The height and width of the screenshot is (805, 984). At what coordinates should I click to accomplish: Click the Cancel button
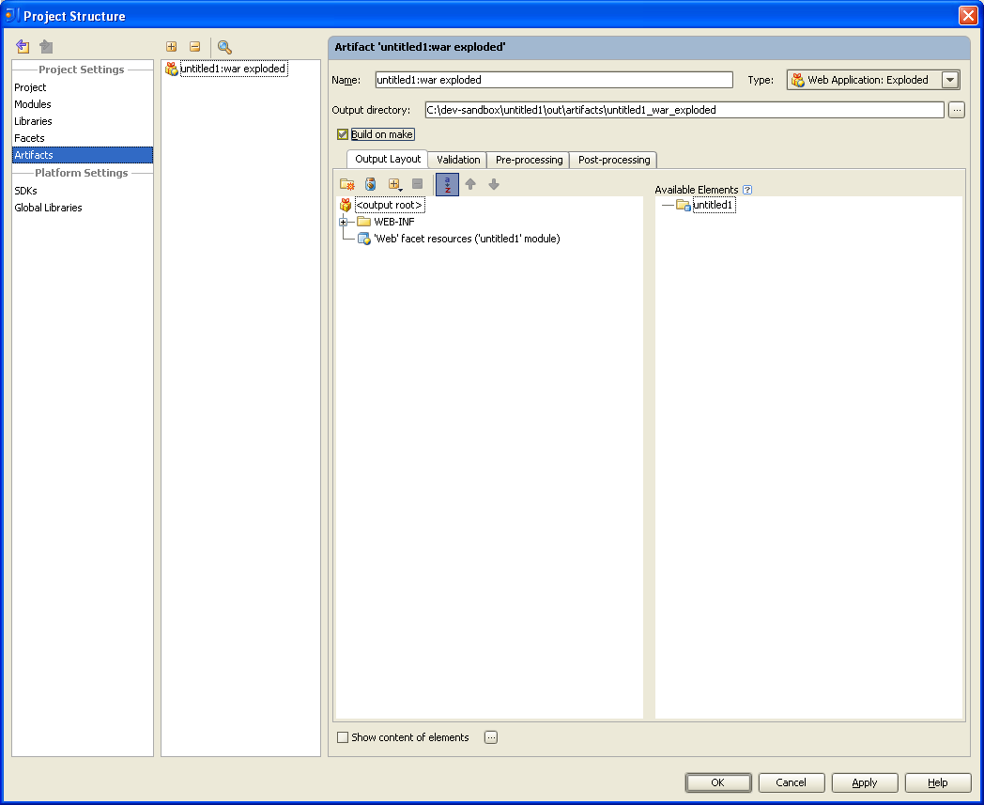791,782
